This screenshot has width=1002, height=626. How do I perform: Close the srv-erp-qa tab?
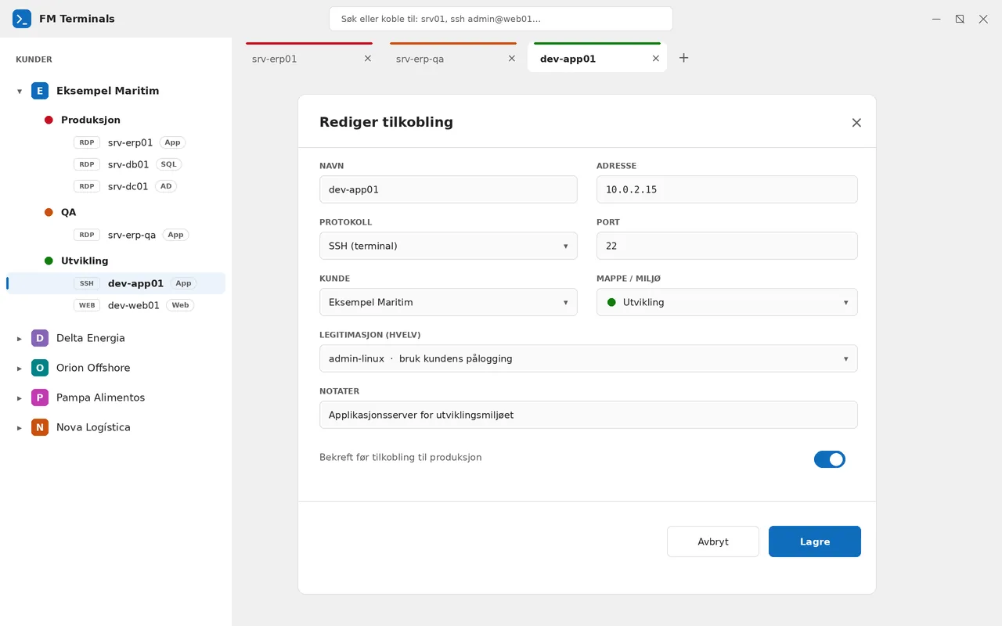[x=512, y=59]
